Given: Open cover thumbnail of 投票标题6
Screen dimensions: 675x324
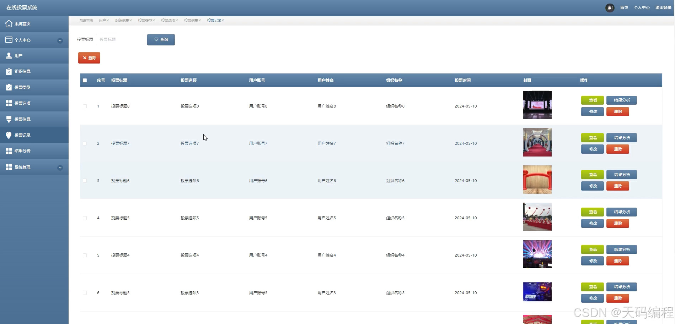Looking at the screenshot, I should (537, 180).
